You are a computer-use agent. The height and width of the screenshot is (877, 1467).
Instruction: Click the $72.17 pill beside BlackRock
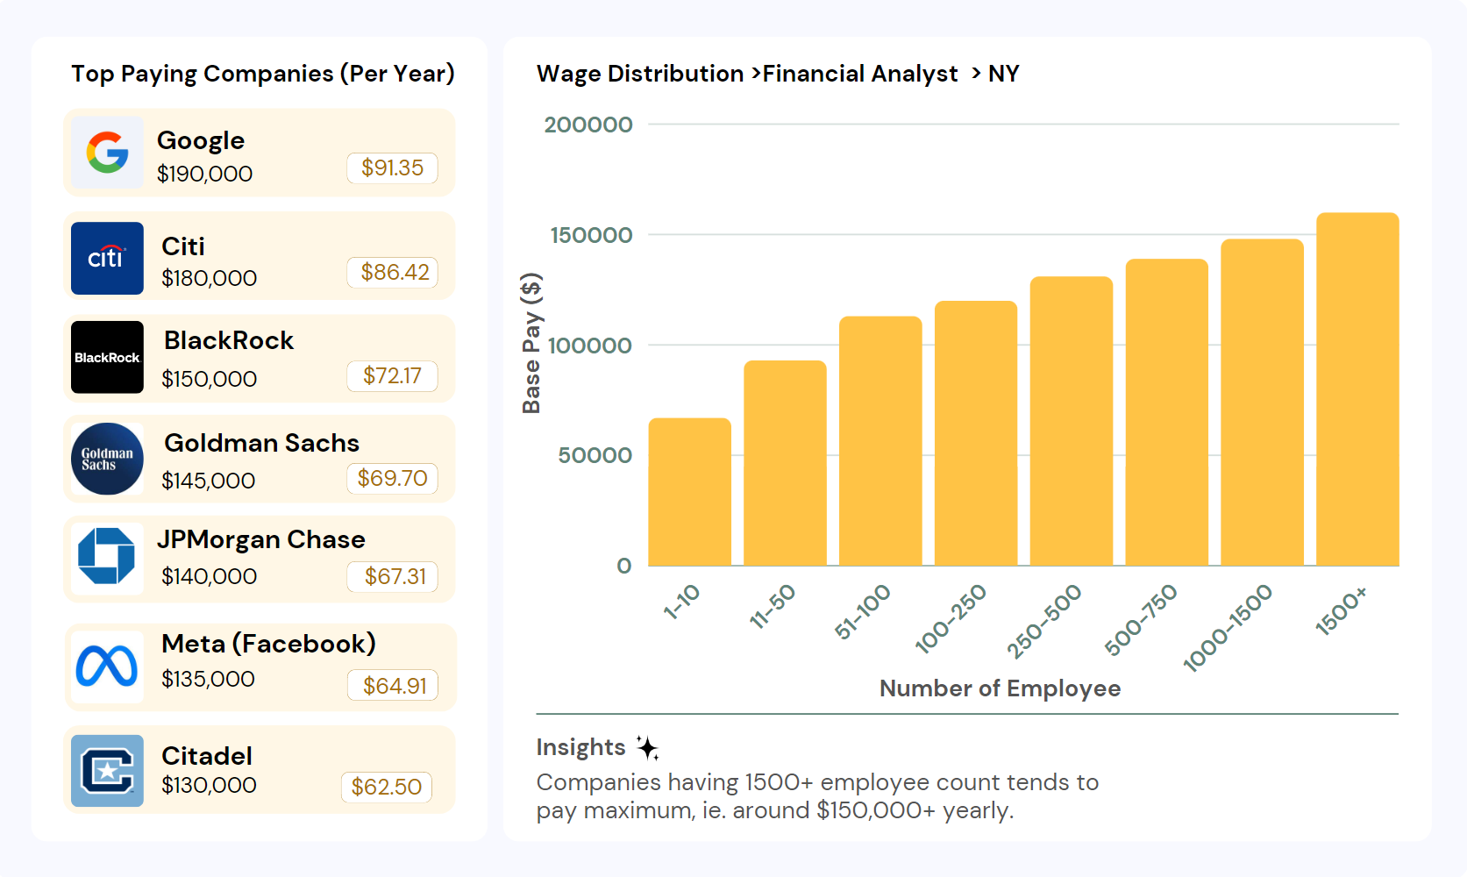pos(392,376)
